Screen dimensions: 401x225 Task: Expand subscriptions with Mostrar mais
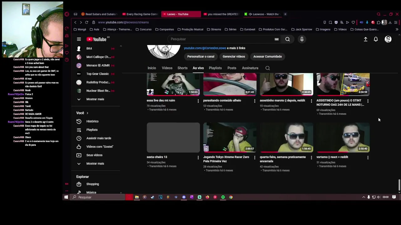click(96, 99)
